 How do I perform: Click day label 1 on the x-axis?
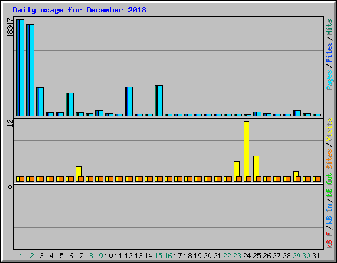point(22,256)
